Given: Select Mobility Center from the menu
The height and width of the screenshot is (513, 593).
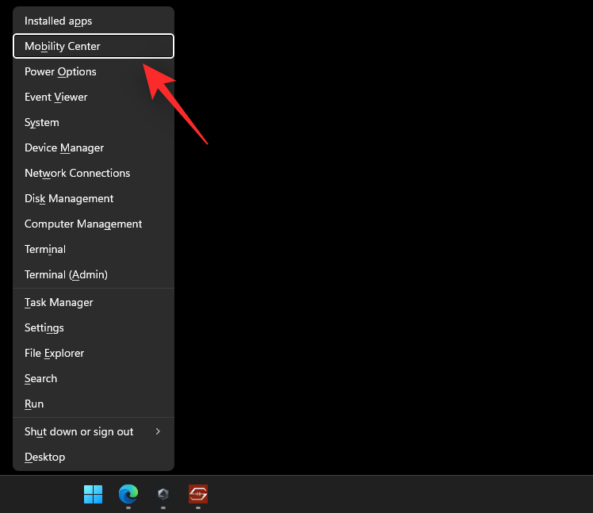Looking at the screenshot, I should click(x=63, y=46).
